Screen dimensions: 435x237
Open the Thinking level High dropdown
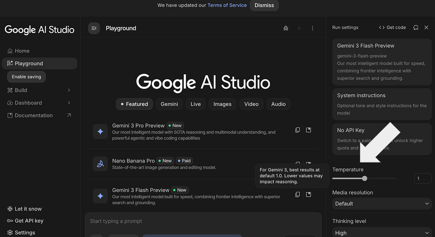(x=382, y=232)
